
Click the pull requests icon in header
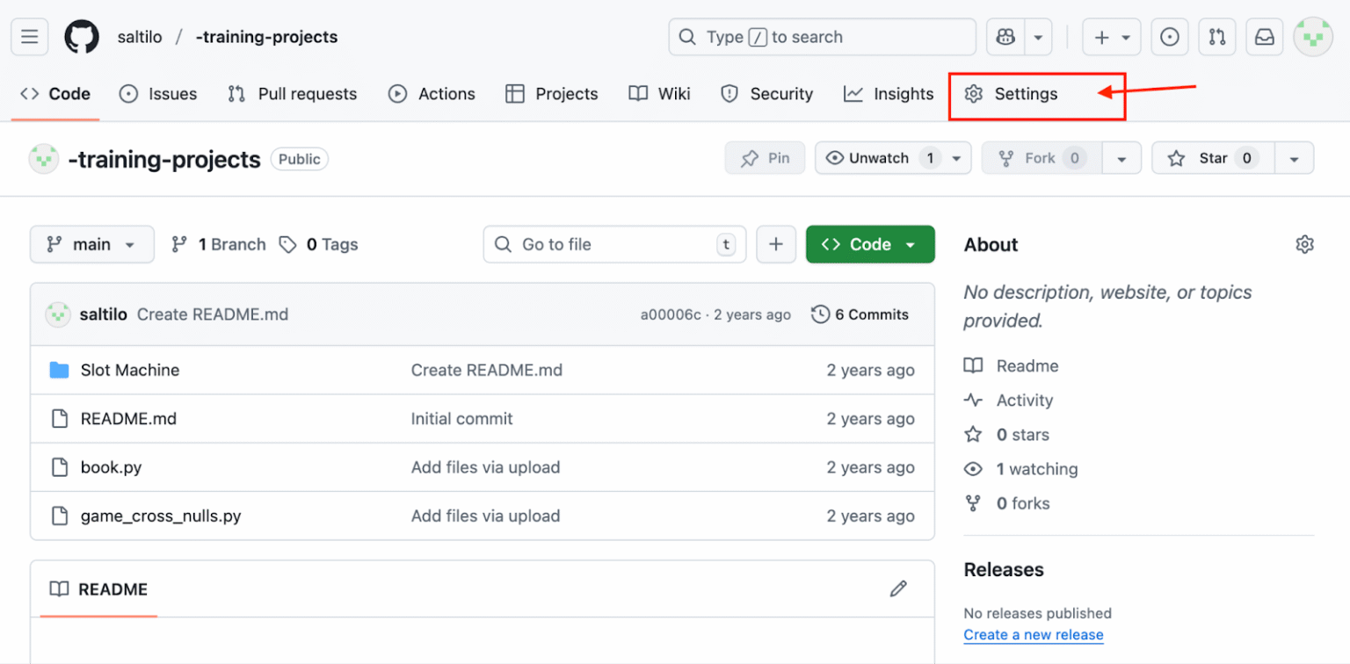tap(1216, 37)
